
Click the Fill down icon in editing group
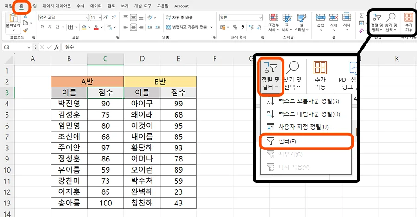click(361, 23)
